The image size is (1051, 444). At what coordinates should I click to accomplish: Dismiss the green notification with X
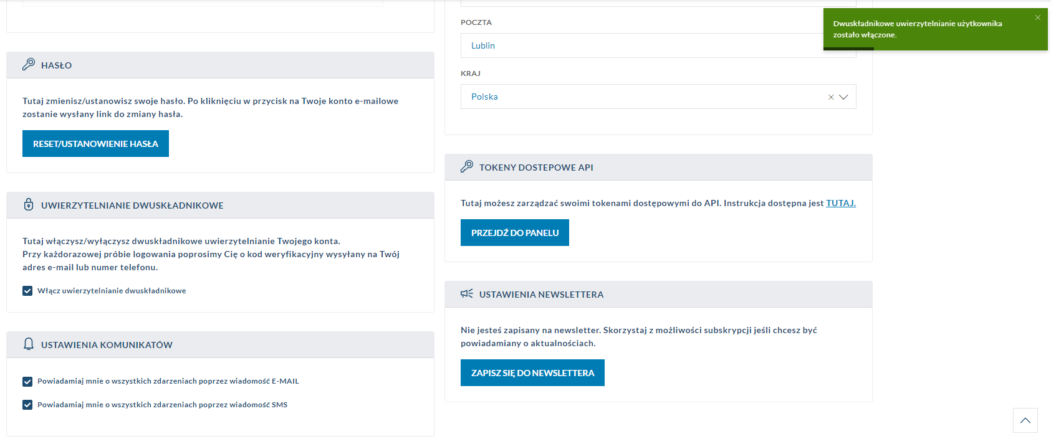pos(1038,17)
